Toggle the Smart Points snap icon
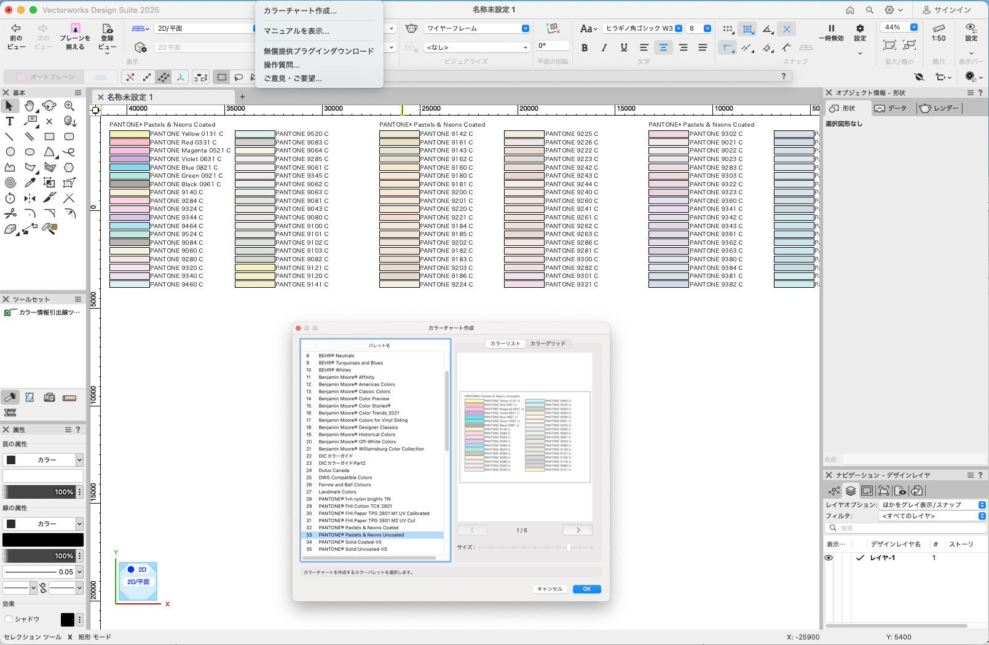This screenshot has width=989, height=645. [x=728, y=47]
